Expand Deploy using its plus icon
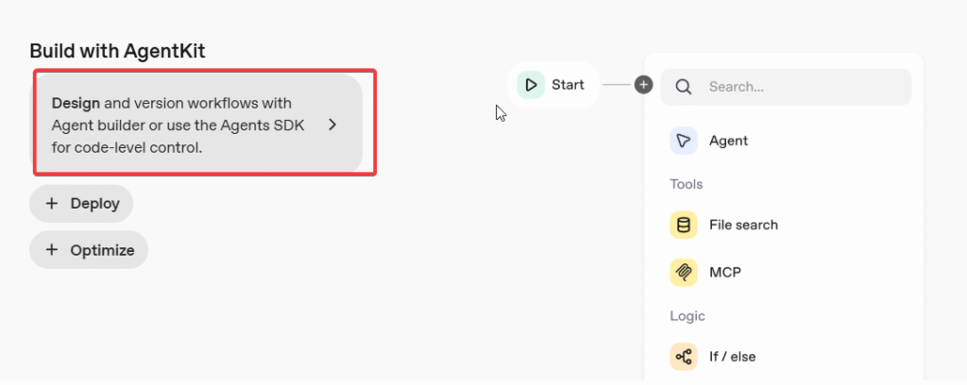The image size is (967, 385). 52,204
